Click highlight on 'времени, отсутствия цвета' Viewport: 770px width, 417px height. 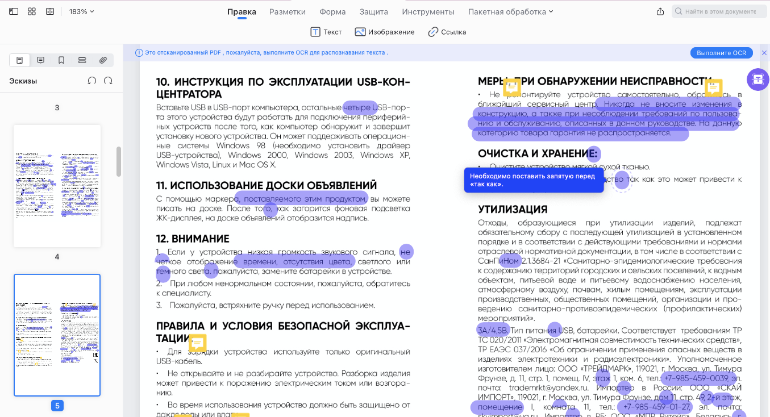[294, 261]
